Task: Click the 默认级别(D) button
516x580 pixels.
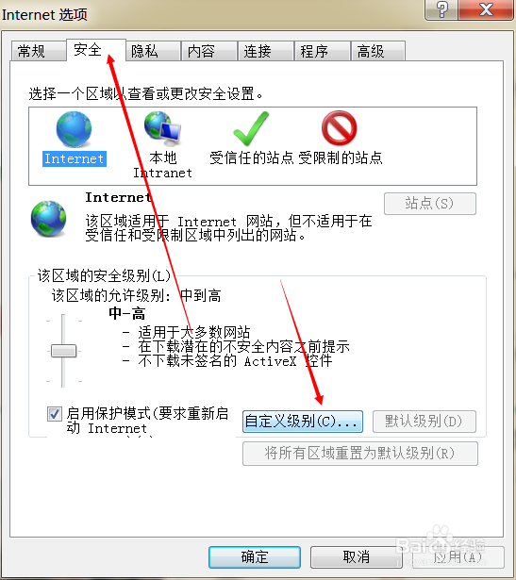Action: click(x=424, y=422)
